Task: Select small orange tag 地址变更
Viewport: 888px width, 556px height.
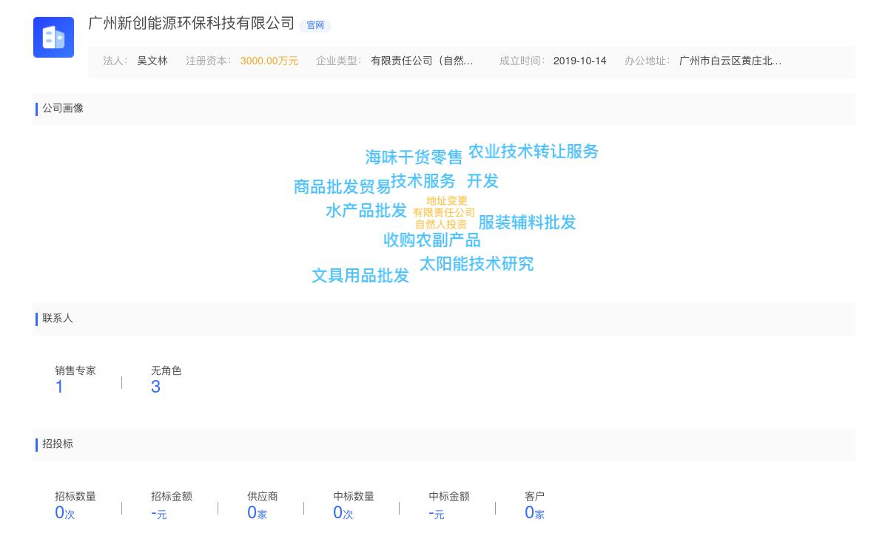Action: click(447, 201)
